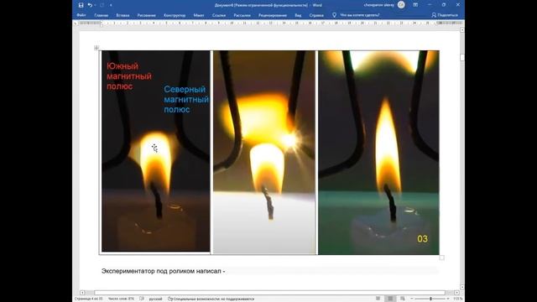
Task: Click the zoom slider handle
Action: [x=430, y=299]
